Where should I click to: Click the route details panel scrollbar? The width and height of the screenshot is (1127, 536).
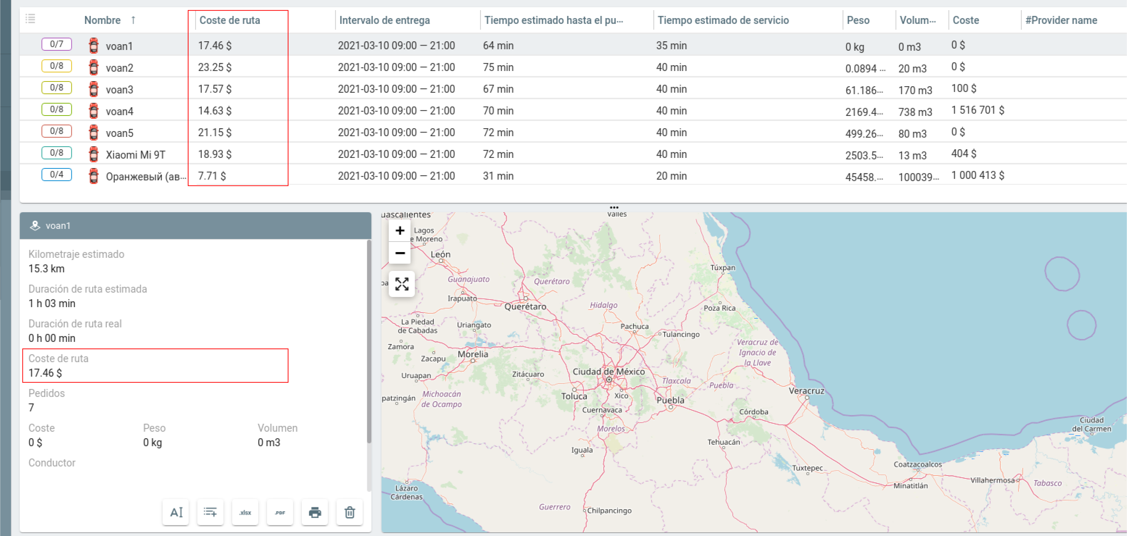pyautogui.click(x=369, y=341)
